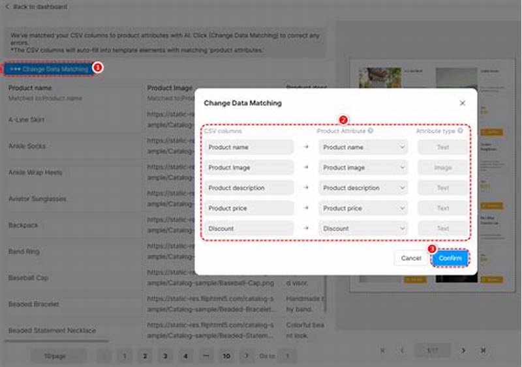This screenshot has height=367, width=522.
Task: Click the Text type field for Discount
Action: [x=443, y=229]
